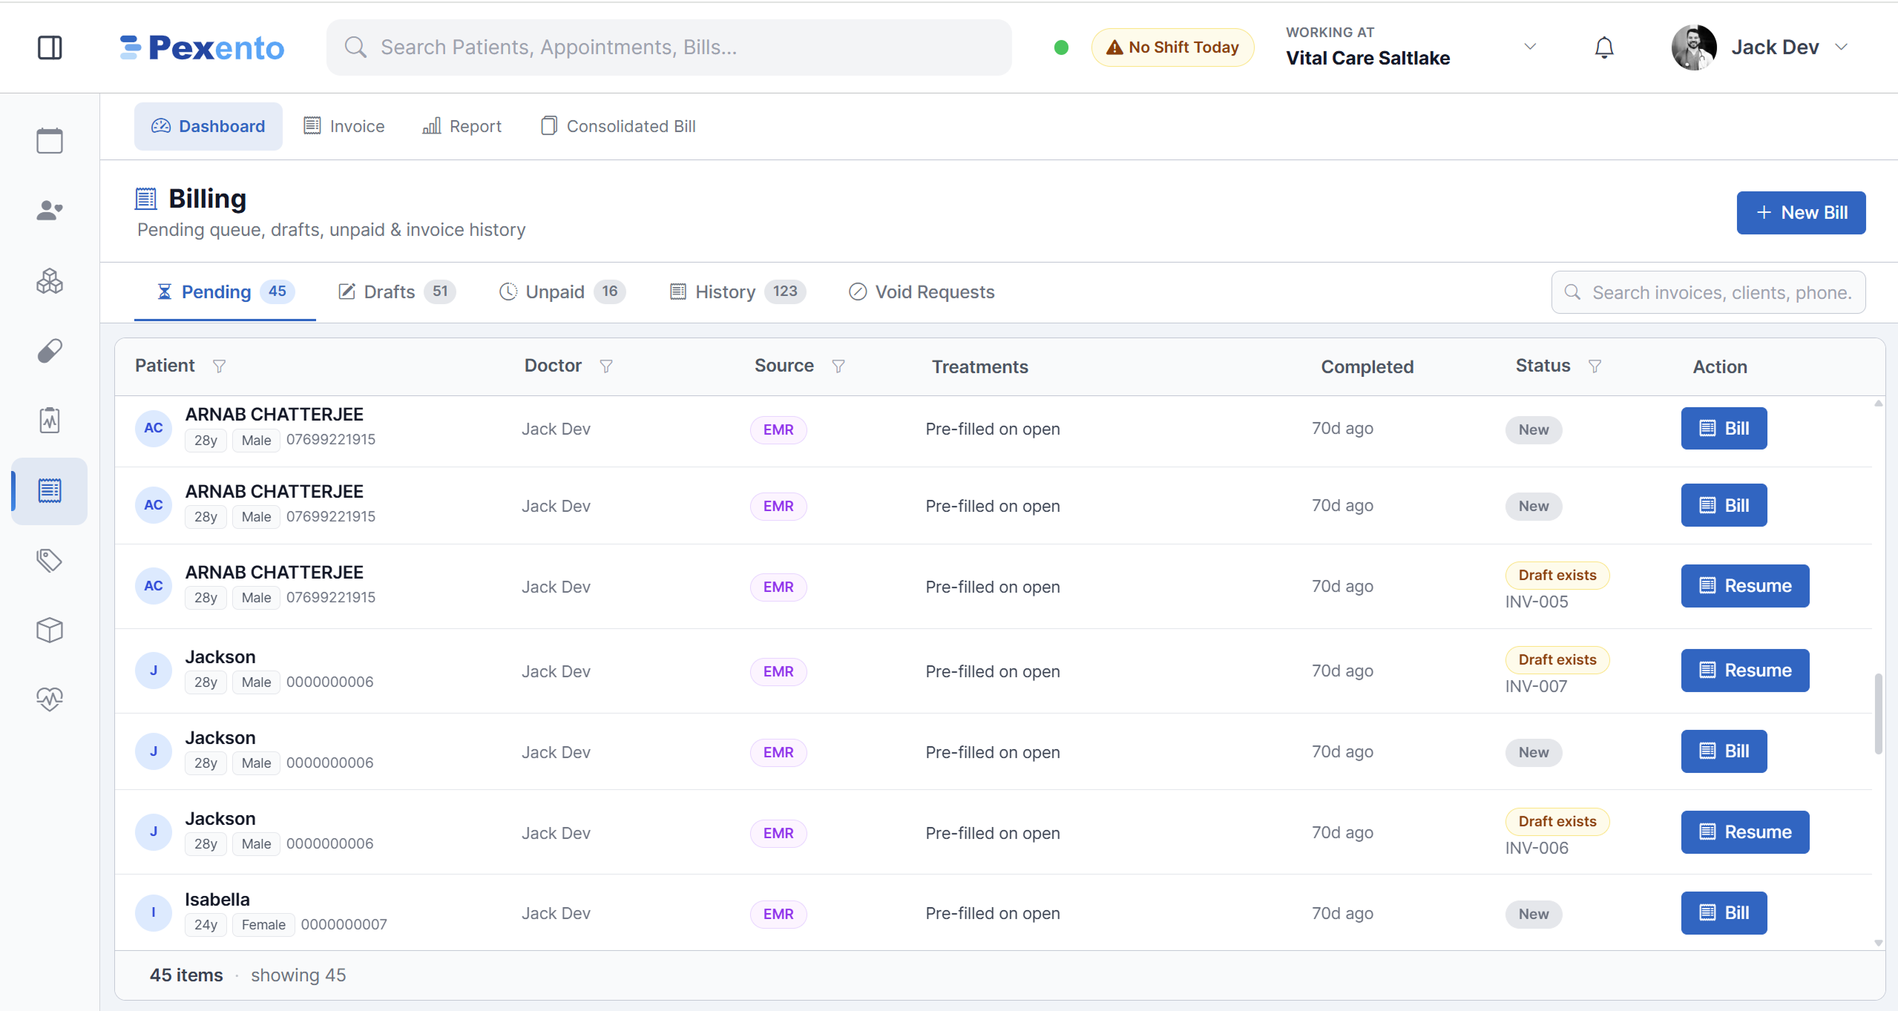
Task: Click the green online status dot
Action: click(x=1061, y=47)
